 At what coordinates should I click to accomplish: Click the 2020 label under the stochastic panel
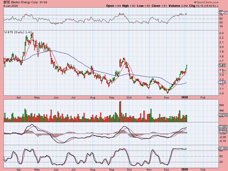pos(184,169)
